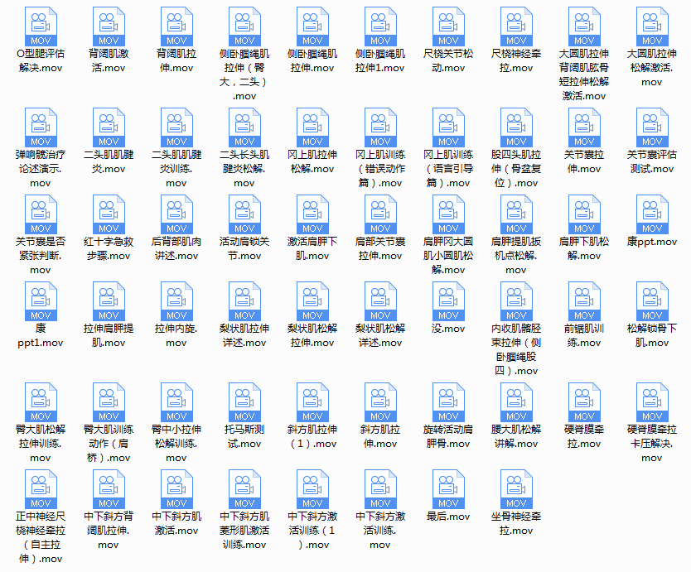Click file name 梨状肌松解详述.mov
Screen dimensions: 691x572
pyautogui.click(x=380, y=335)
